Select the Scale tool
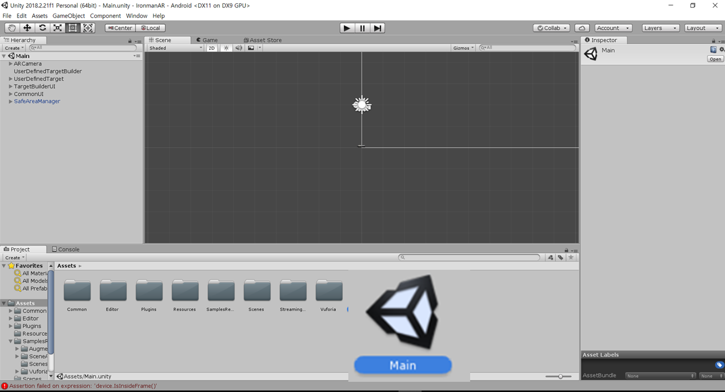 click(x=57, y=28)
